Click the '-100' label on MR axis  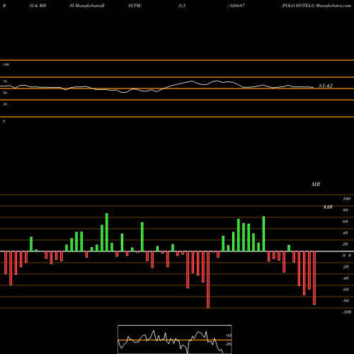tap(347, 312)
